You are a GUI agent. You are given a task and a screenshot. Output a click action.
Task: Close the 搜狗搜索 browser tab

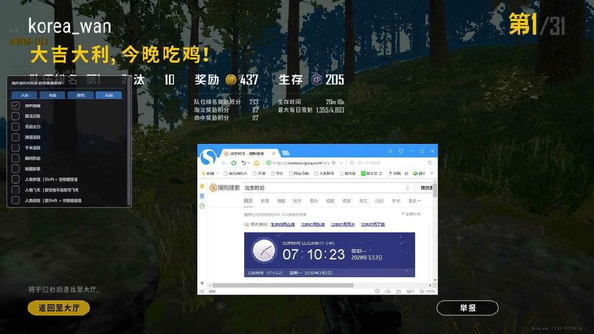click(273, 153)
